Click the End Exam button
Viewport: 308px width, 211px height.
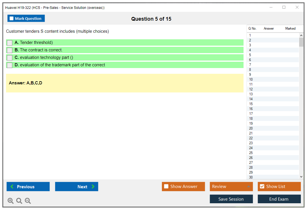click(x=279, y=199)
